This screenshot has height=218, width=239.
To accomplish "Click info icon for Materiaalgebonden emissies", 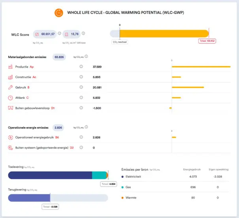I will point(86,57).
